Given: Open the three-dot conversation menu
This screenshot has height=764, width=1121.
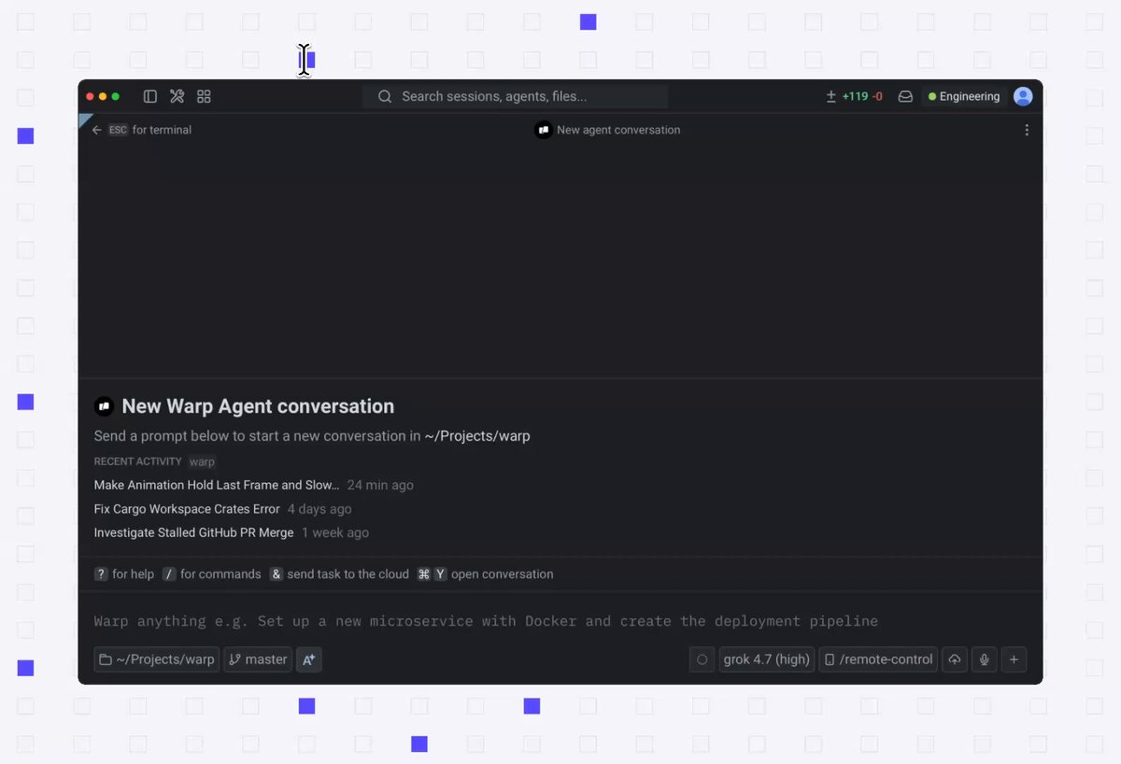Looking at the screenshot, I should point(1027,130).
